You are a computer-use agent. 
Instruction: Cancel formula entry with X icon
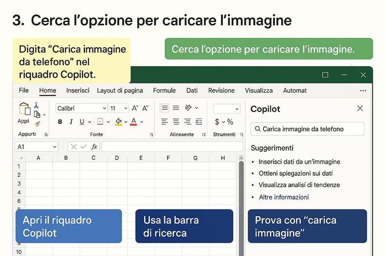pyautogui.click(x=73, y=147)
